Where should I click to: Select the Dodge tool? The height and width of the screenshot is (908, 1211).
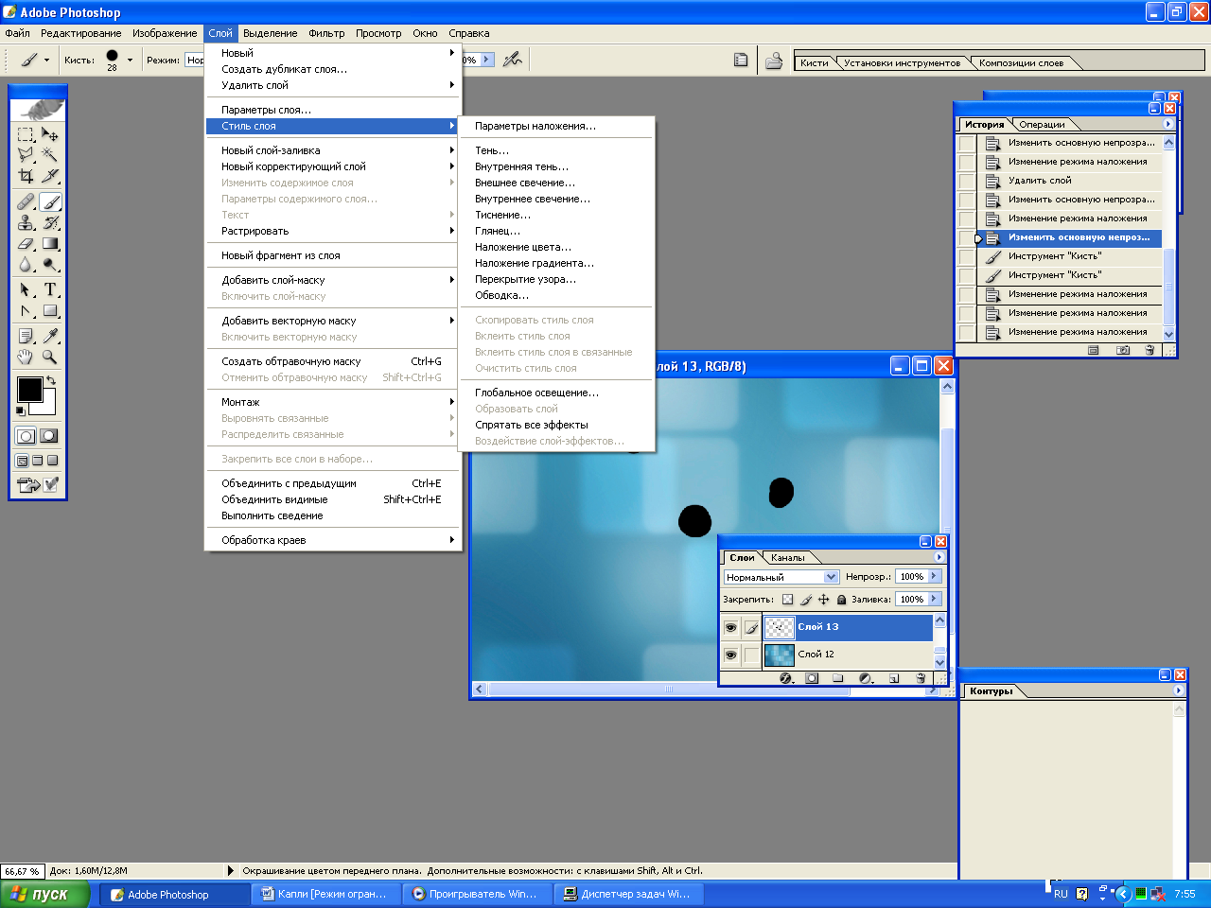point(50,264)
